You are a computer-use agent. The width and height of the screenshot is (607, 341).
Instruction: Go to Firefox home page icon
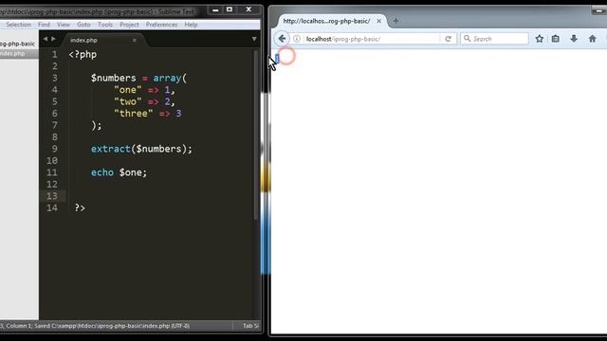pos(592,39)
